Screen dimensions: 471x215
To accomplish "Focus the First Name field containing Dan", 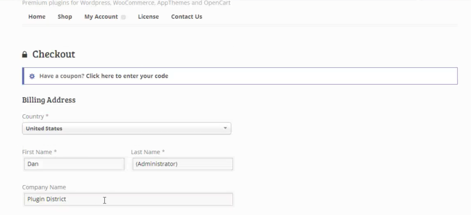I will [x=74, y=164].
